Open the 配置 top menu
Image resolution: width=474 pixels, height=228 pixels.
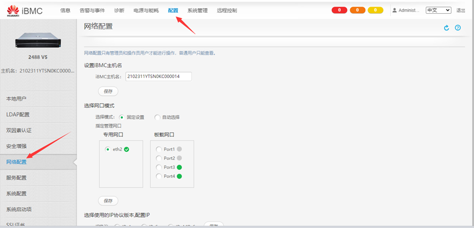click(173, 10)
